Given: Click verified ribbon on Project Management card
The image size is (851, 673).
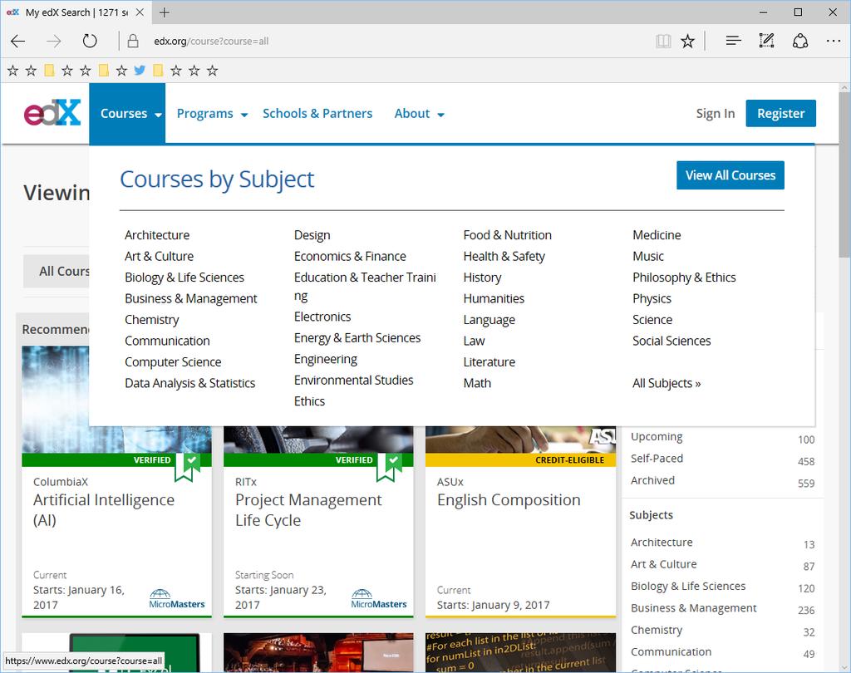Looking at the screenshot, I should point(389,467).
